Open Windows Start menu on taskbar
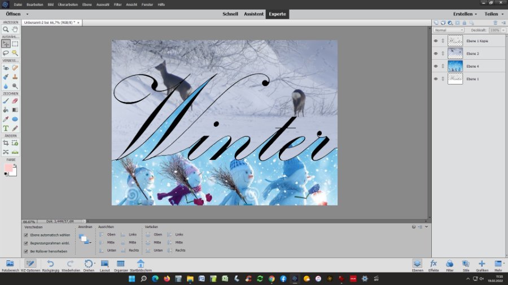Image resolution: width=508 pixels, height=285 pixels. (132, 279)
